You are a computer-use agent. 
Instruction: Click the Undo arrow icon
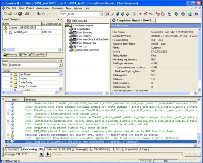[50, 14]
